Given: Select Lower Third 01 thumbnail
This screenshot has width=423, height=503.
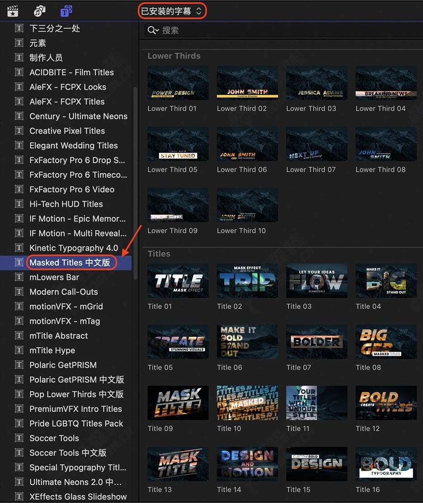Looking at the screenshot, I should point(178,83).
